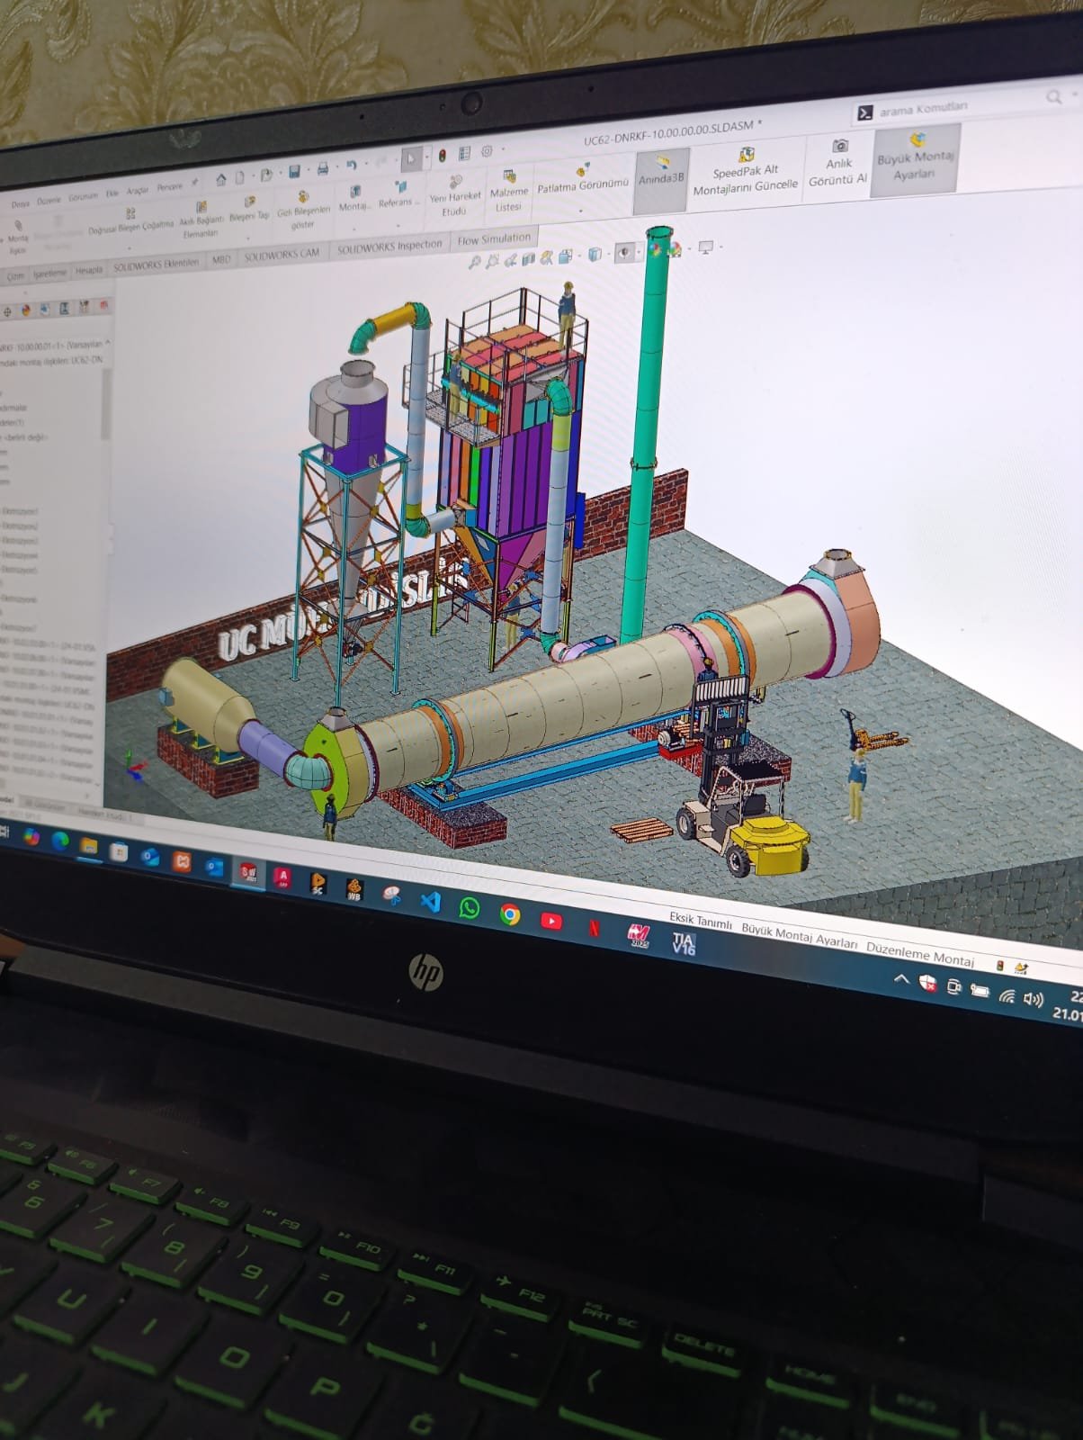Click the DisplayManager color ball panel icon
Screen dimensions: 1083x1440
(x=26, y=310)
